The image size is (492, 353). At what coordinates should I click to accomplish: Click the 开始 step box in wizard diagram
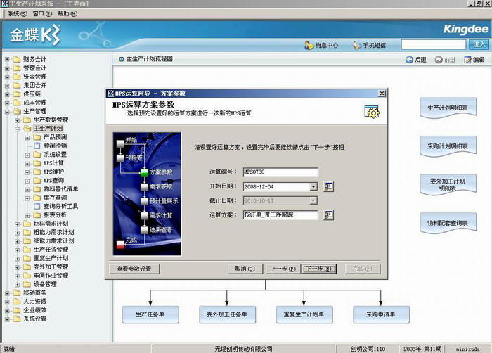[120, 144]
